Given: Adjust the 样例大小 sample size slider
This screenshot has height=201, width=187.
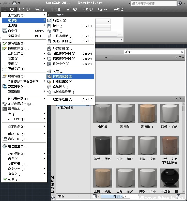Looking at the screenshot, I should pos(120,196).
